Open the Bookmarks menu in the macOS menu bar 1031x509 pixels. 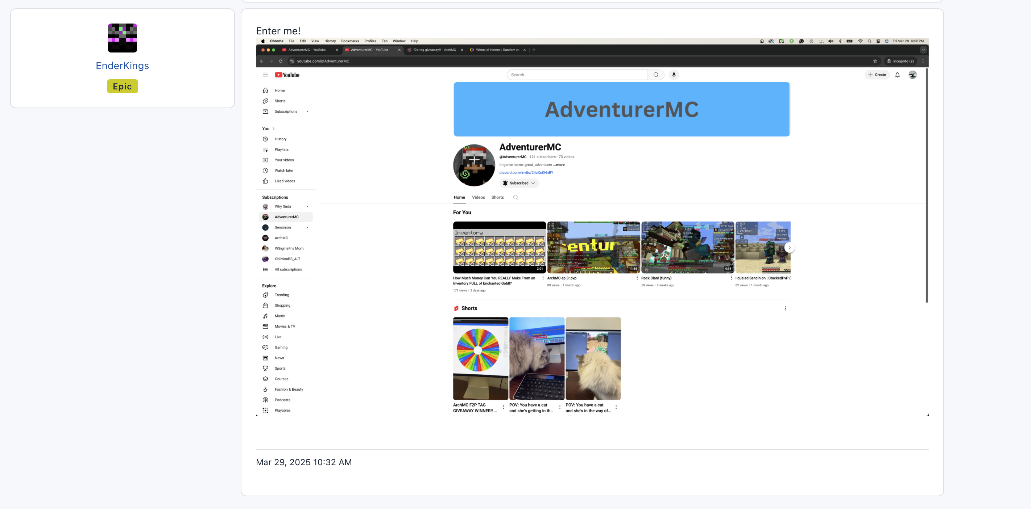350,41
